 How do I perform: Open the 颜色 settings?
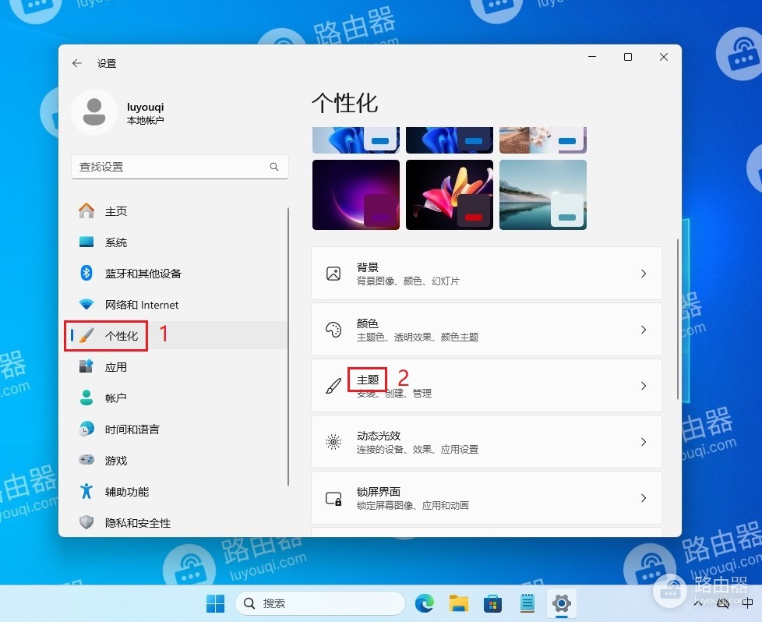486,330
